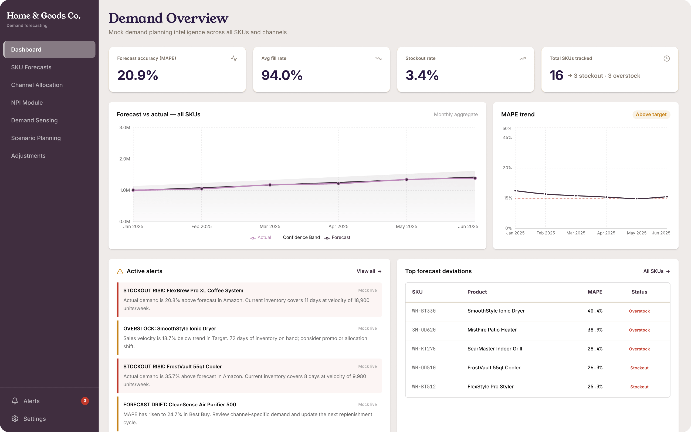This screenshot has width=691, height=432.
Task: Click the View all alerts link
Action: [369, 271]
